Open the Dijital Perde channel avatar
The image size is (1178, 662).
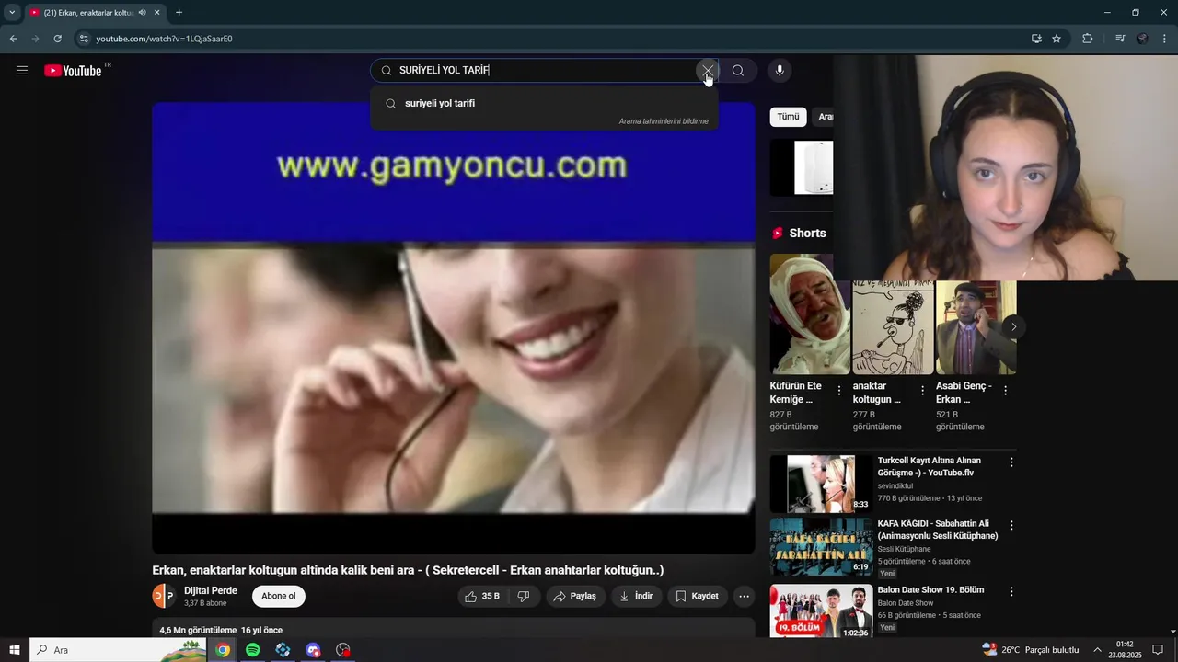coord(164,596)
